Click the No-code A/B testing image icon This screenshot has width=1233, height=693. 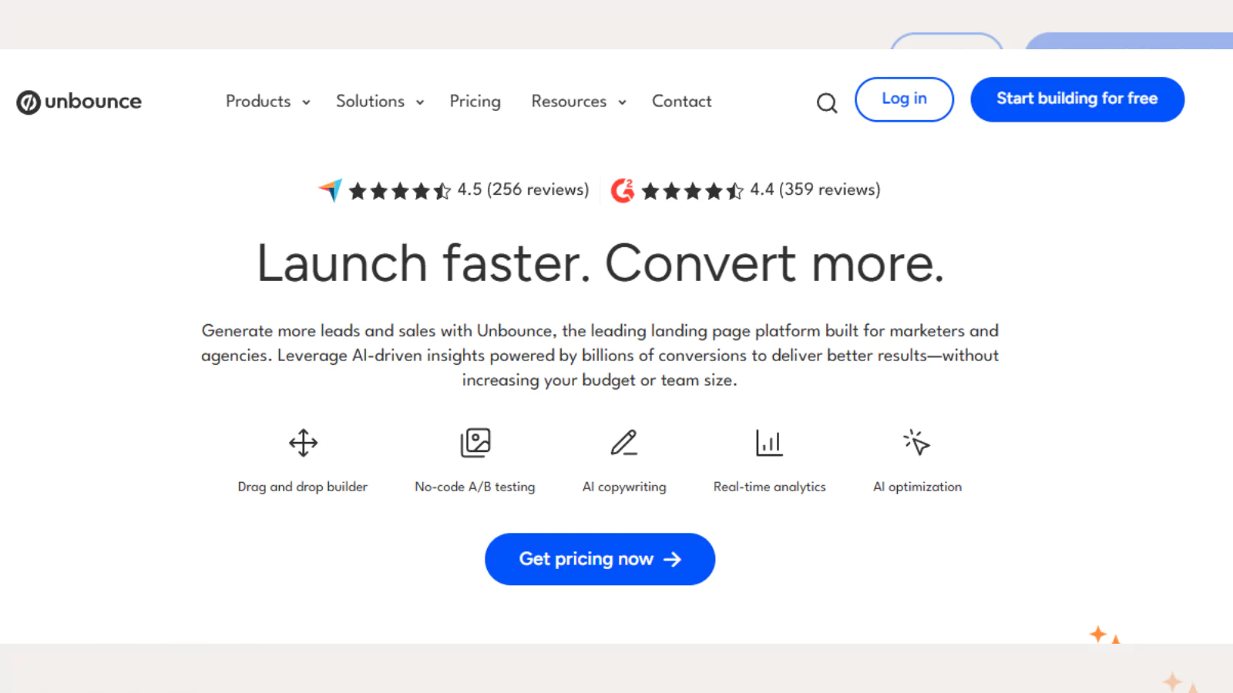click(x=475, y=443)
